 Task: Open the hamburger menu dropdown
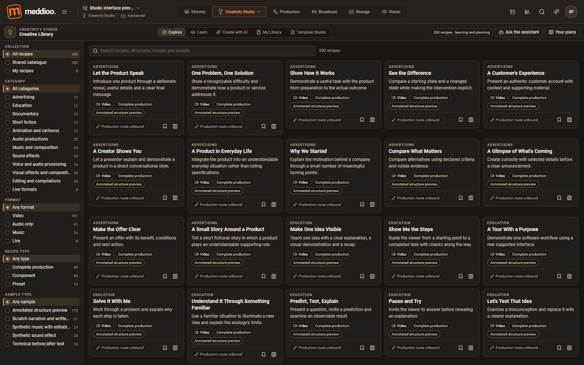[x=66, y=12]
